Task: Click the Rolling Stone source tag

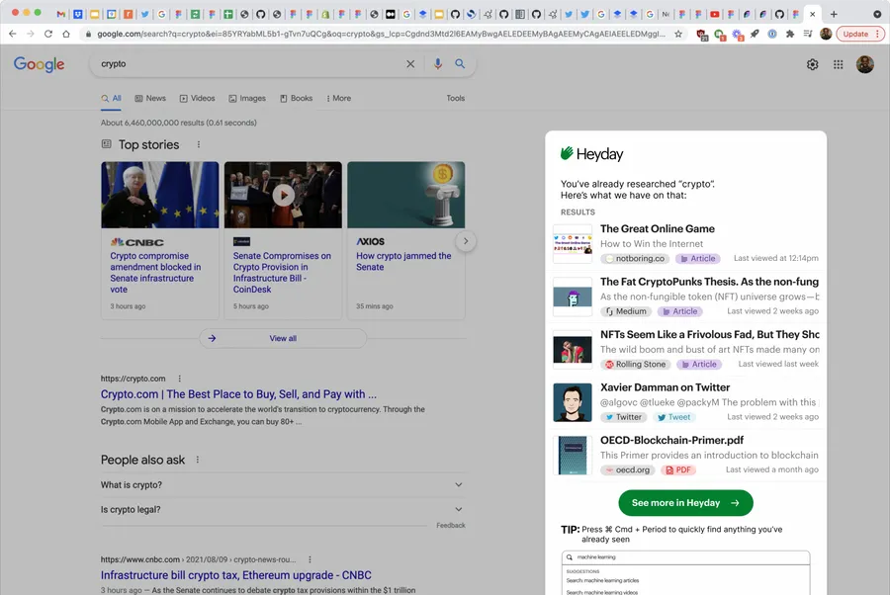Action: click(635, 364)
